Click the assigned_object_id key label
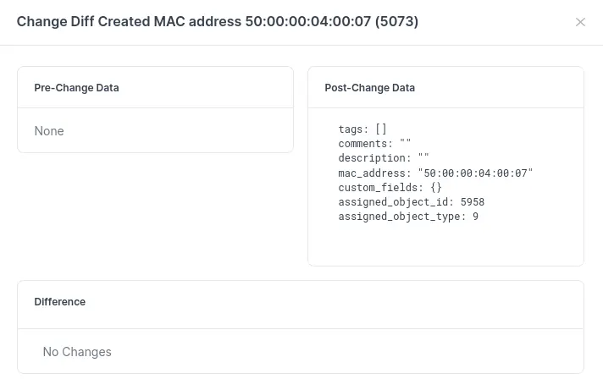 [395, 202]
